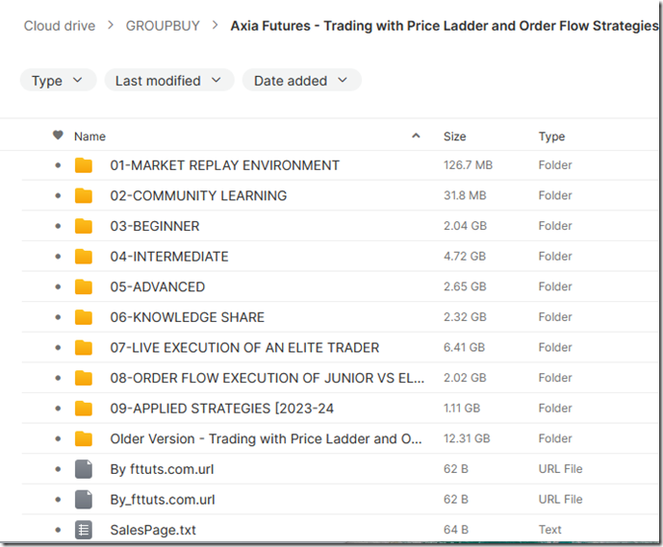Screen dimensions: 663x547
Task: Click folder icon for 04-INTERMEDIATE
Action: point(84,257)
